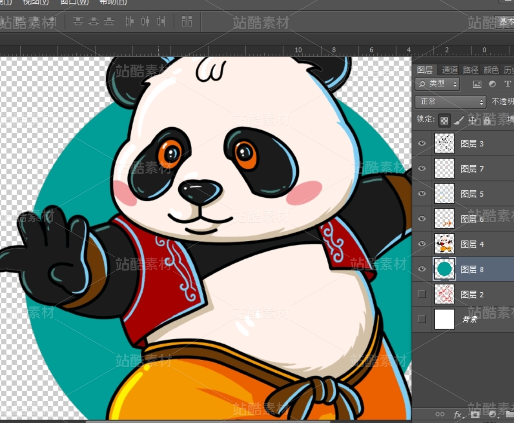Align top edges icon in options bar
514x423 pixels.
point(77,21)
